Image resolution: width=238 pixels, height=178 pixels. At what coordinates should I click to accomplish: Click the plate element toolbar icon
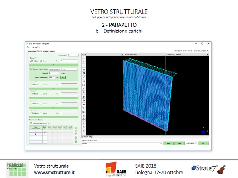tap(84, 69)
